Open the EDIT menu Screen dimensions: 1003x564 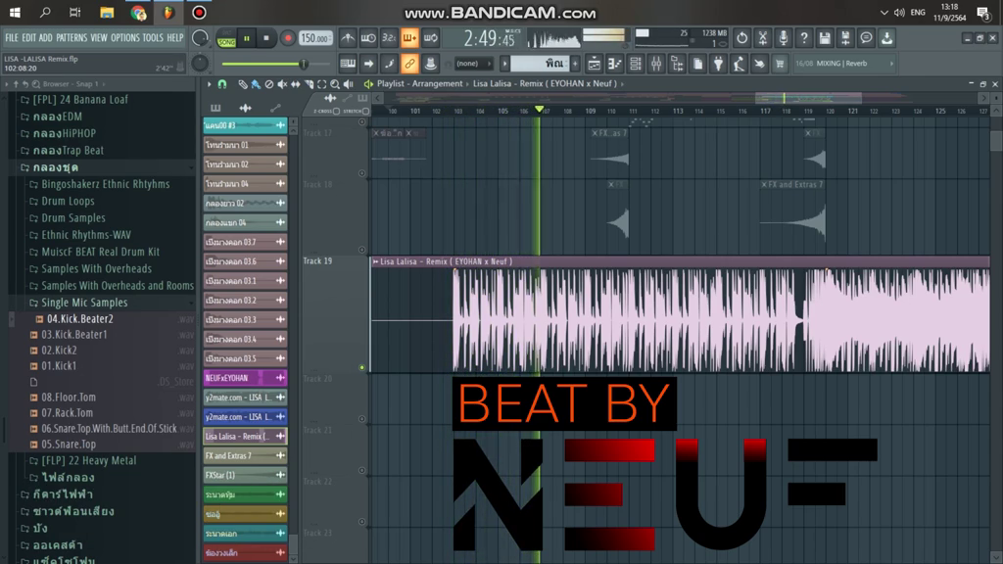coord(28,38)
